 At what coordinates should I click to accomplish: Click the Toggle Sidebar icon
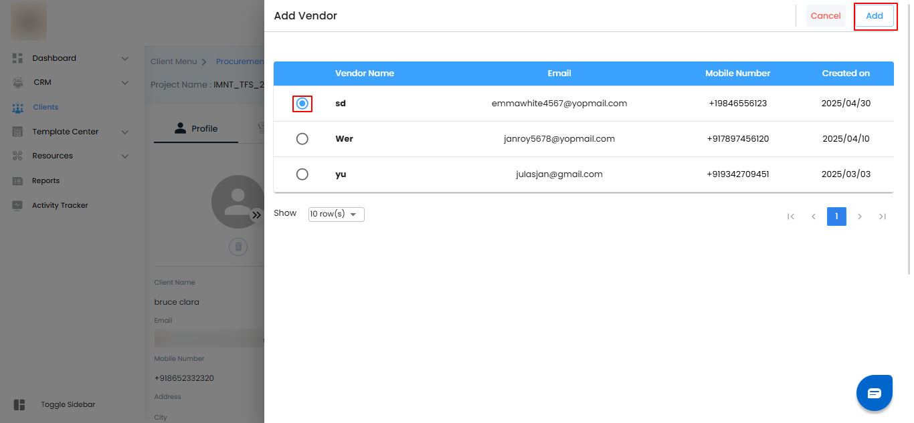[19, 405]
